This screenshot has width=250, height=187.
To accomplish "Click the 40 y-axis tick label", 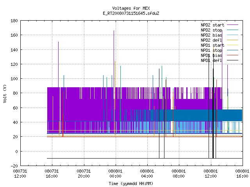I will 15,122.
